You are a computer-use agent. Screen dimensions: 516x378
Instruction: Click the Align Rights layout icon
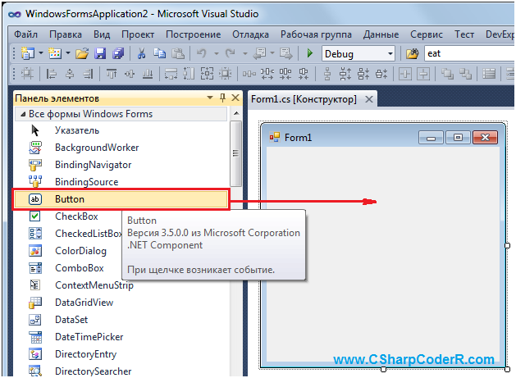(88, 74)
